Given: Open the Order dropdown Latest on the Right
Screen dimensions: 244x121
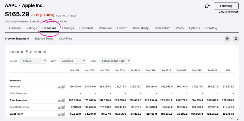Looking at the screenshot, I should pyautogui.click(x=115, y=61).
